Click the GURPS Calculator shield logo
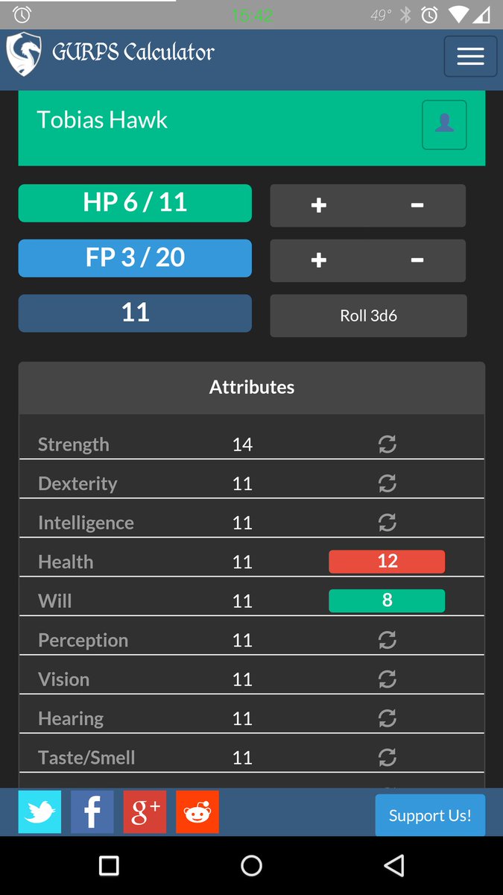 (x=23, y=52)
